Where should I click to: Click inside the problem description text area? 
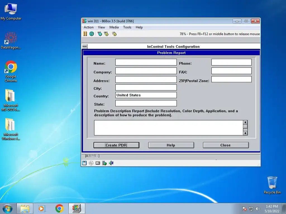(x=168, y=128)
